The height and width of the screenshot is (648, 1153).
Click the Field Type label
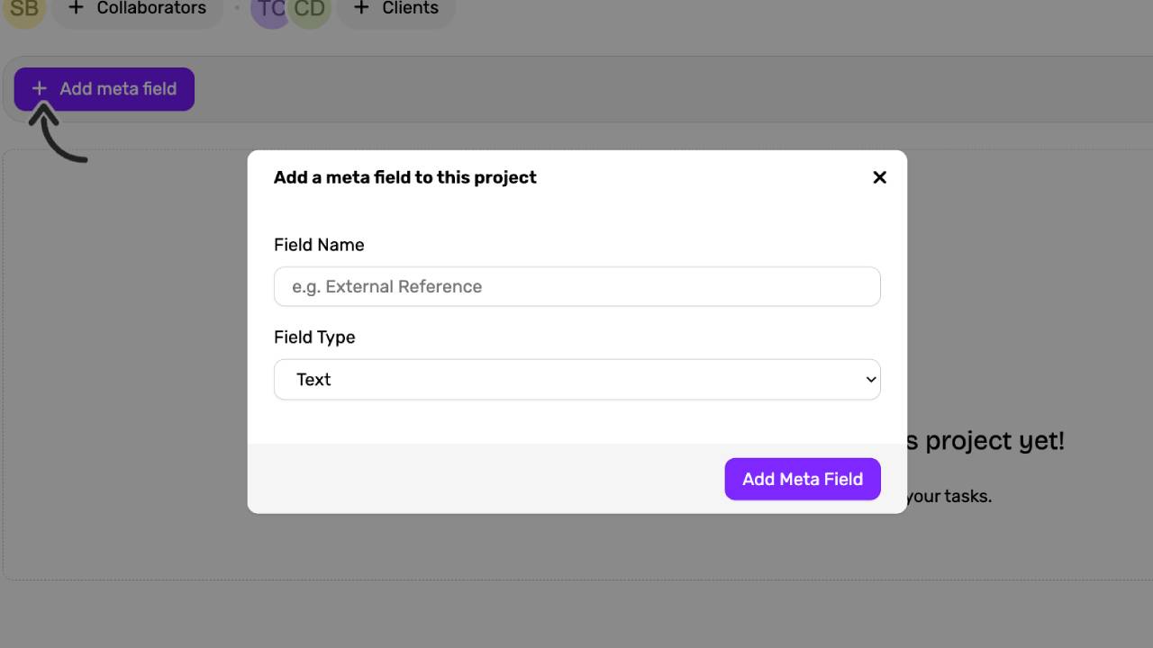[x=314, y=337]
